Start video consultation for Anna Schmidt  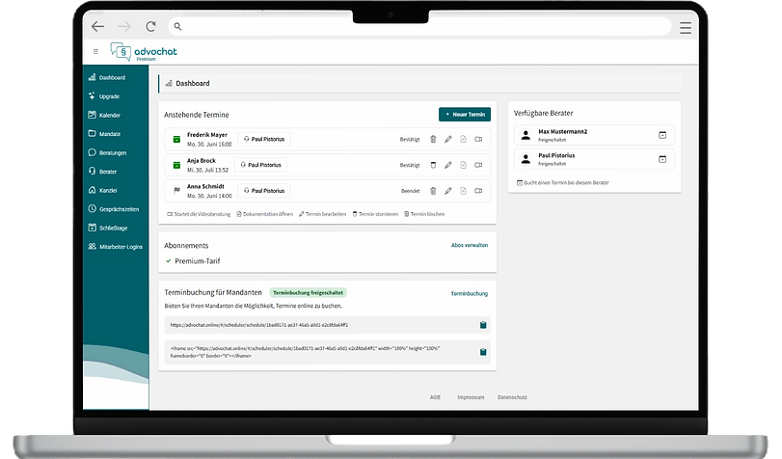(x=478, y=191)
